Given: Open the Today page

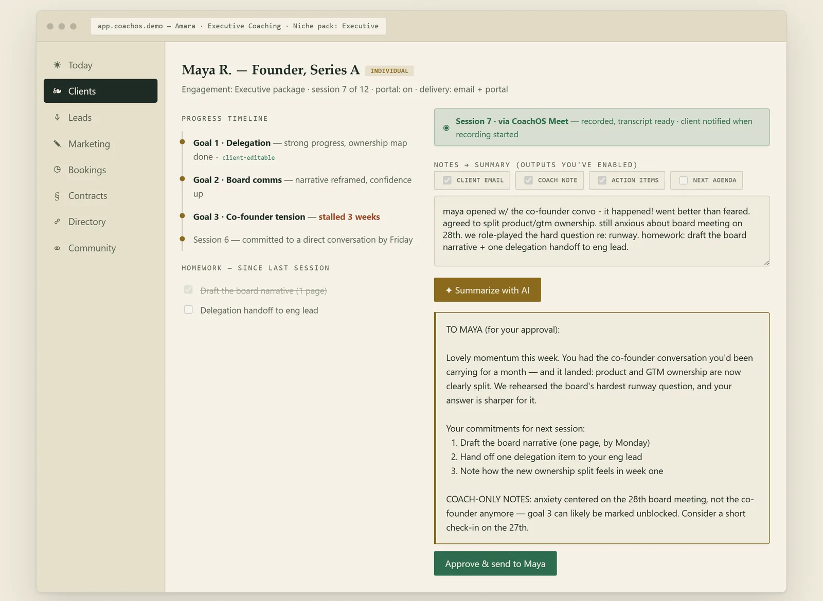Looking at the screenshot, I should click(x=100, y=65).
